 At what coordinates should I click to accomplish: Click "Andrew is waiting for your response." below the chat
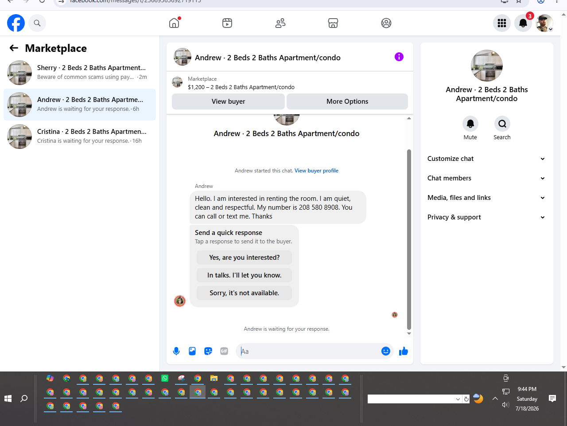tap(287, 329)
